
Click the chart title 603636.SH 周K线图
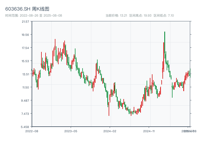point(27,9)
